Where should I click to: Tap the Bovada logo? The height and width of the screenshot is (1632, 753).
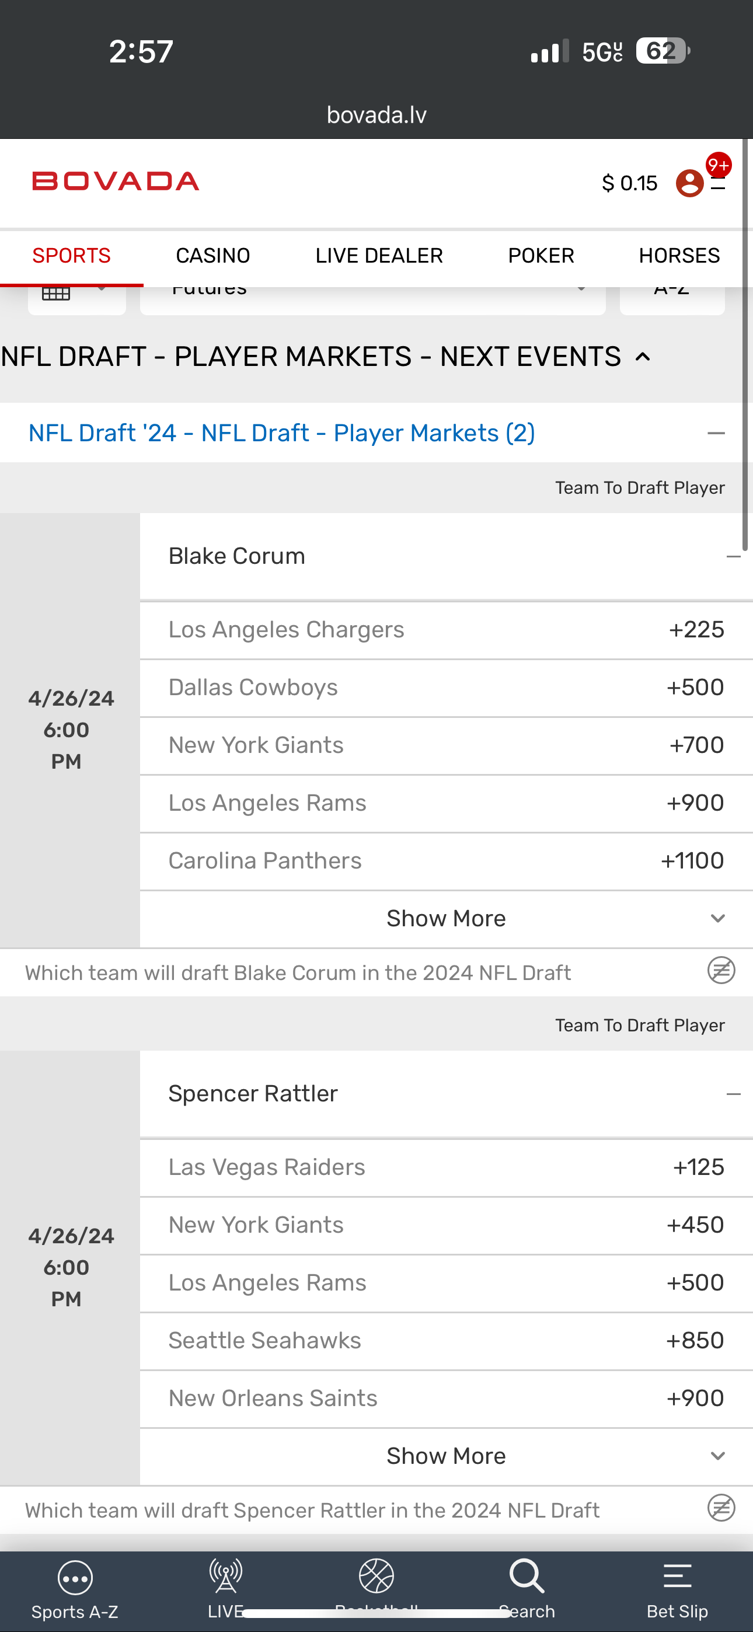click(116, 182)
